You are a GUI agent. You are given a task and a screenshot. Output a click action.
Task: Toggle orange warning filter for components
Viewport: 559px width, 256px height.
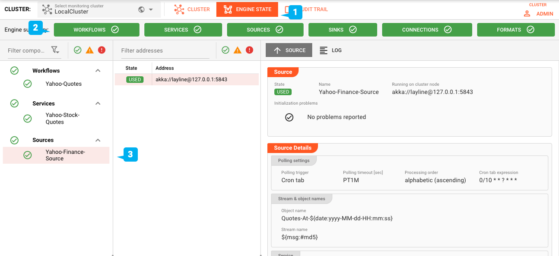[x=89, y=50]
